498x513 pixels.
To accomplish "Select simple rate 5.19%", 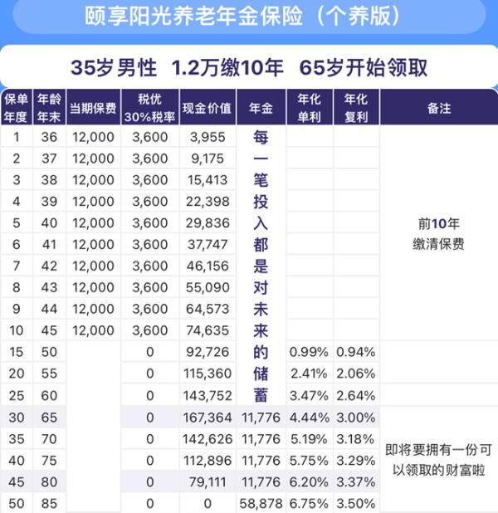I will (x=309, y=439).
